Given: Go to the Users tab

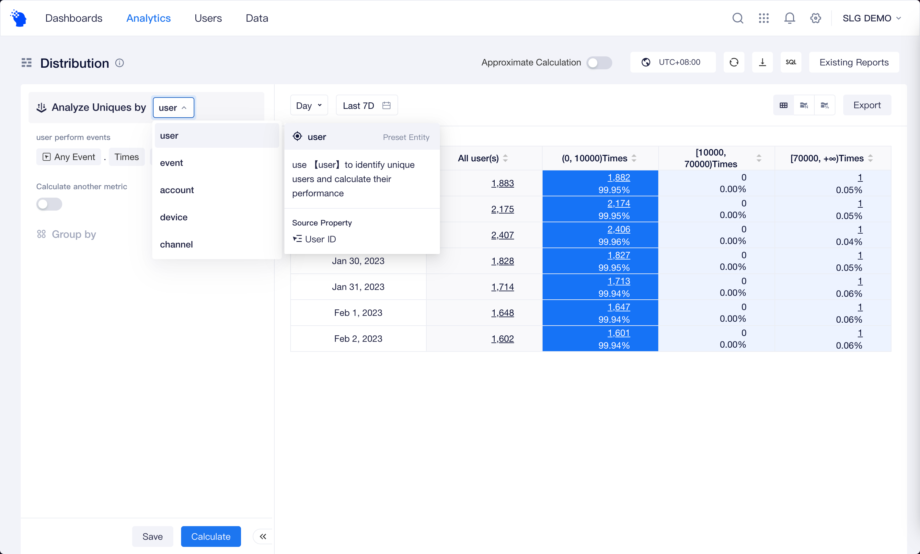Looking at the screenshot, I should [x=208, y=18].
